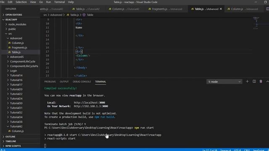Expand the Open Editors section

point(20,15)
